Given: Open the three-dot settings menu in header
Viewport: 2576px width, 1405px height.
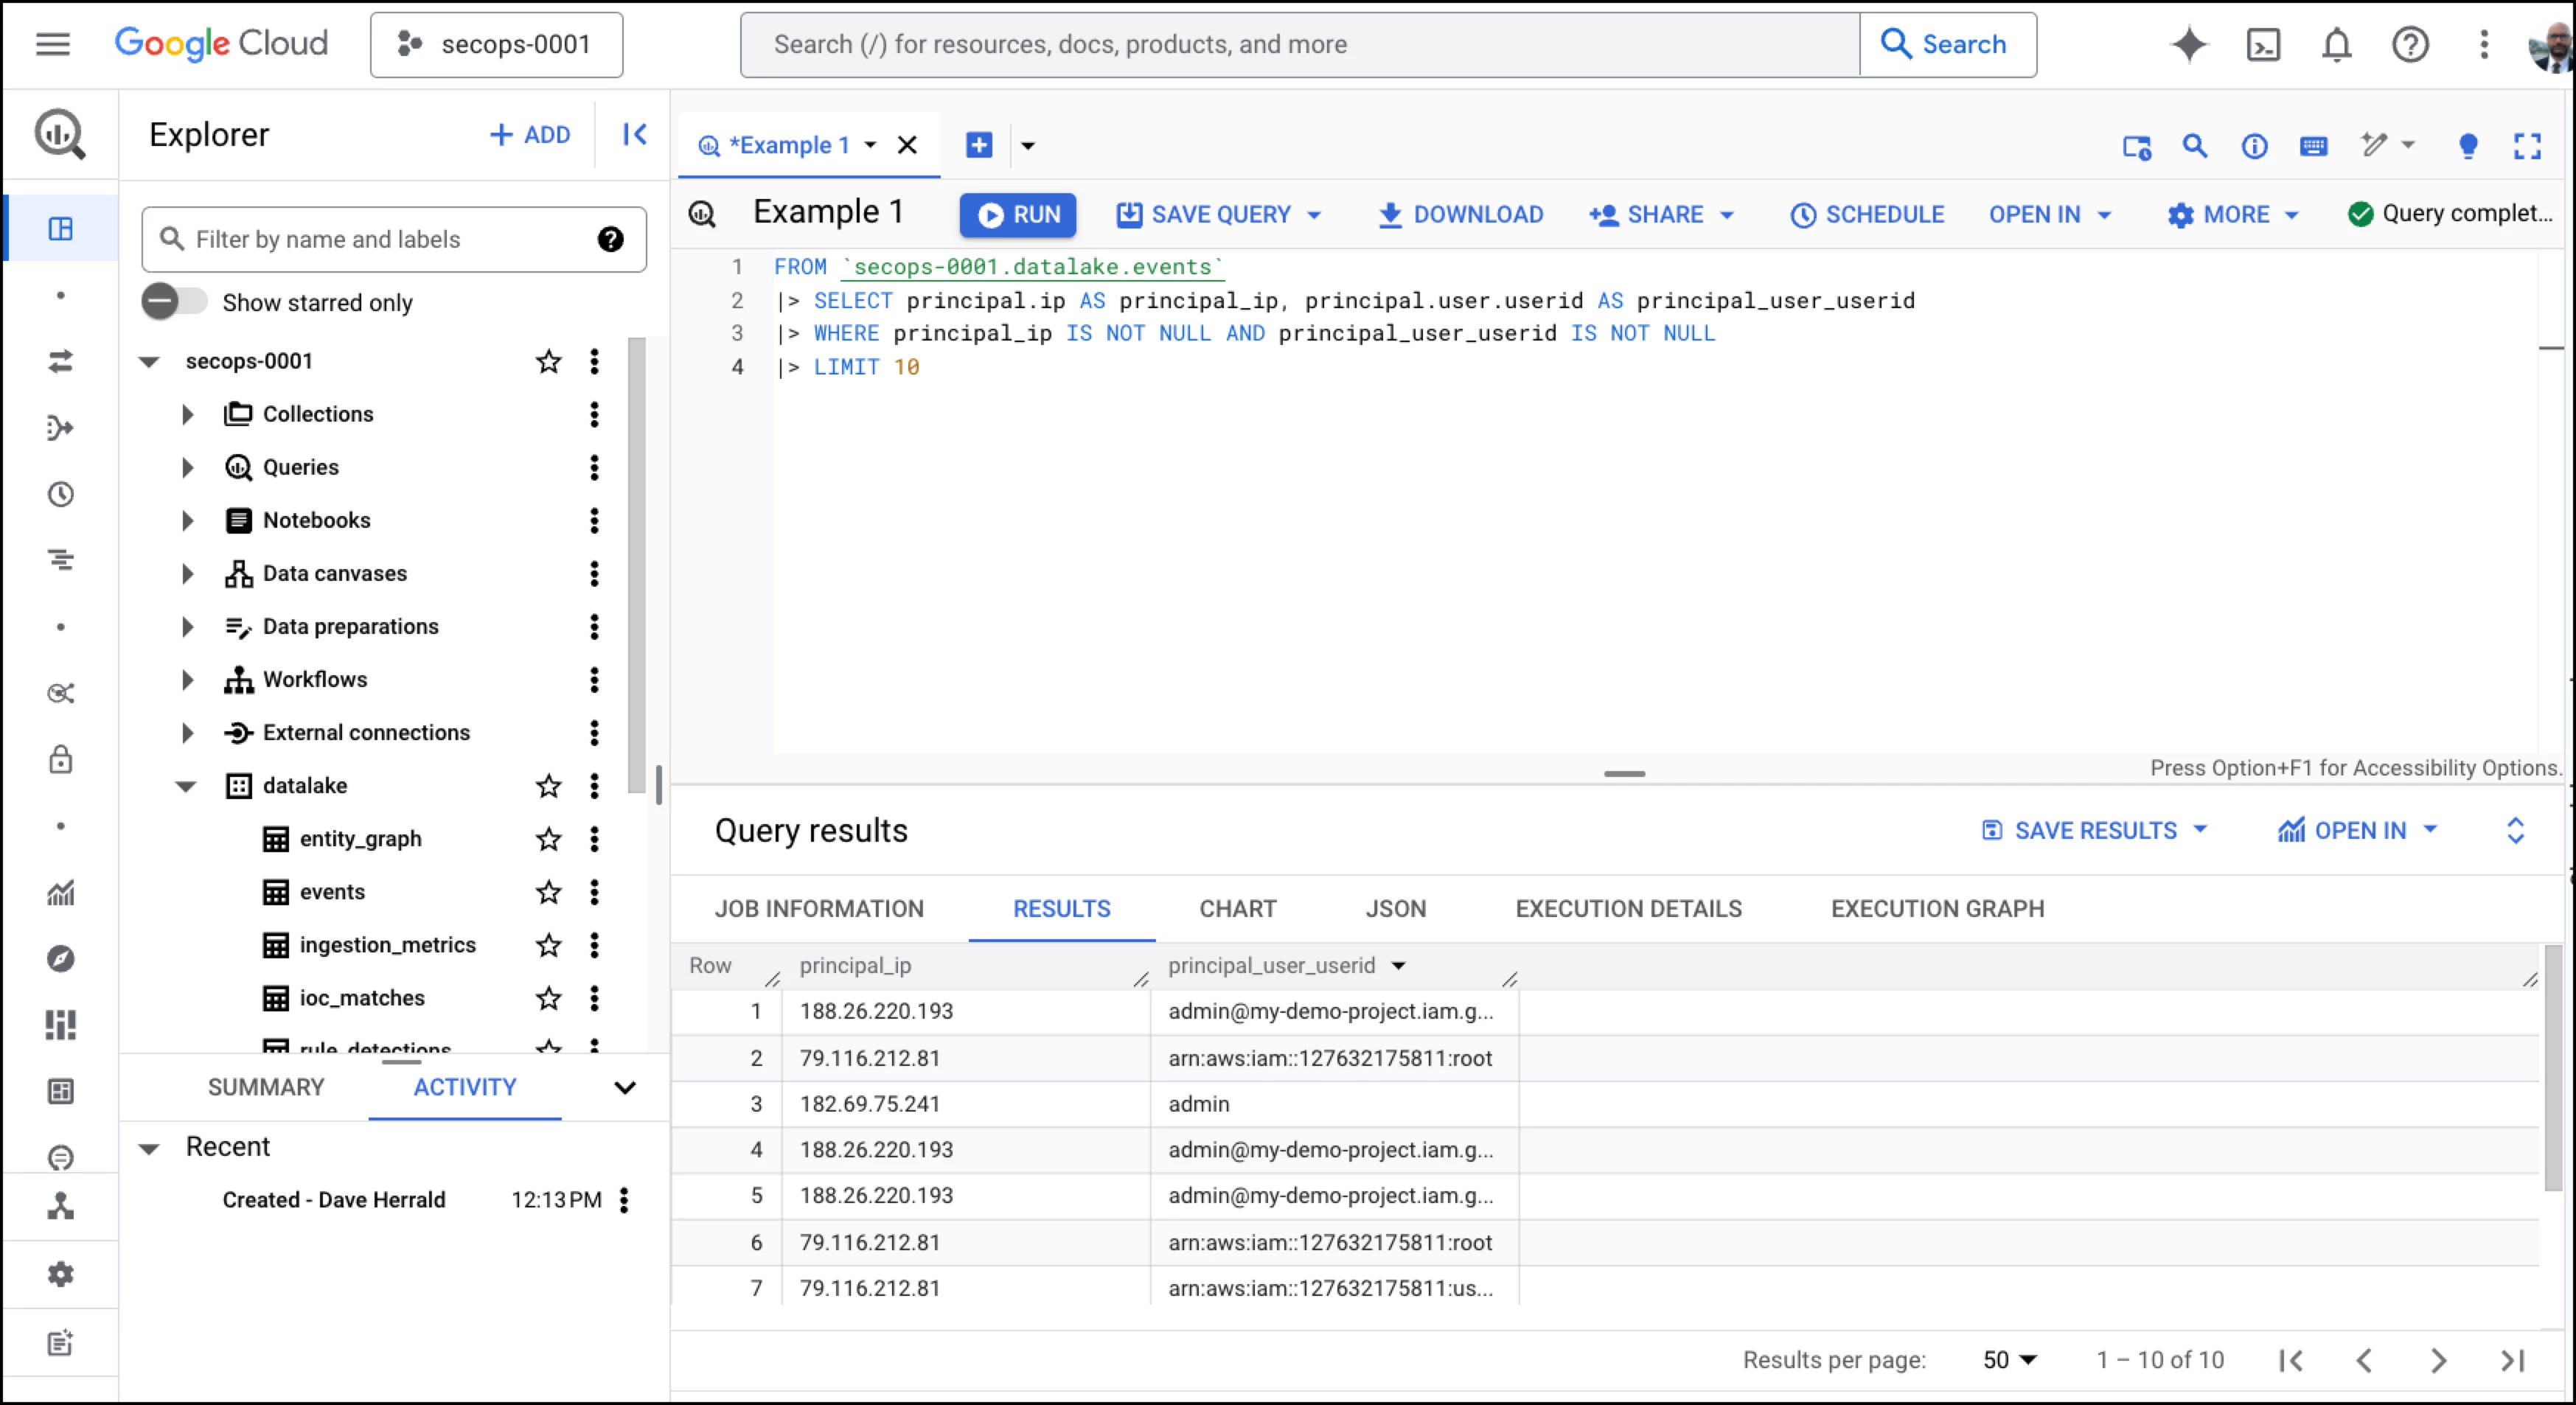Looking at the screenshot, I should [2483, 44].
